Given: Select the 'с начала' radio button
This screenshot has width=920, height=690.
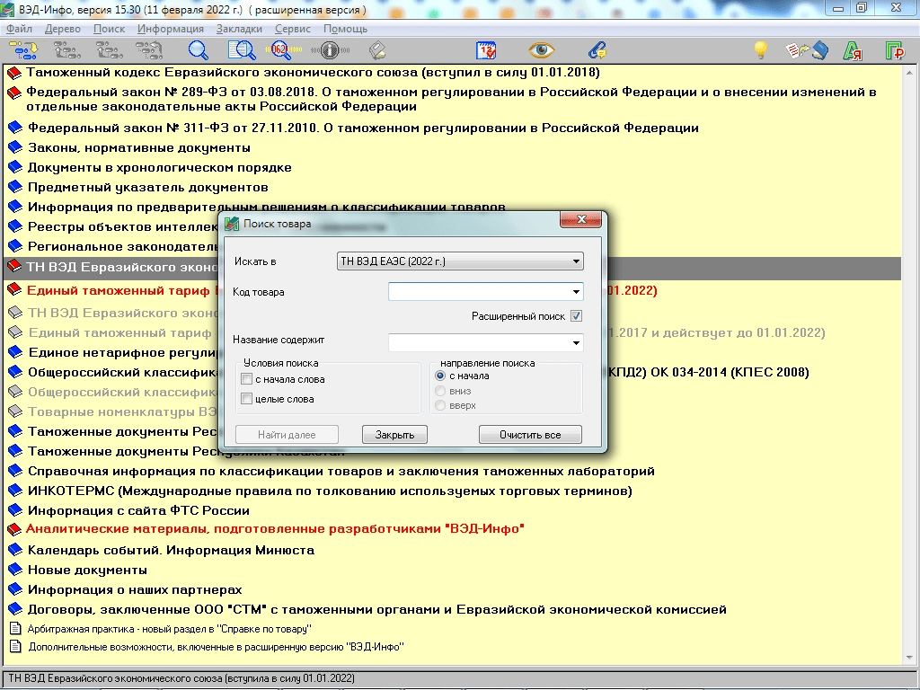Looking at the screenshot, I should tap(440, 376).
